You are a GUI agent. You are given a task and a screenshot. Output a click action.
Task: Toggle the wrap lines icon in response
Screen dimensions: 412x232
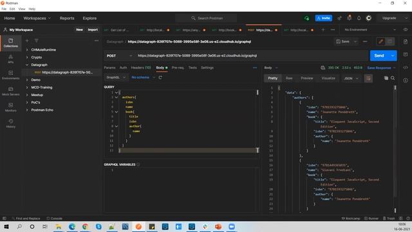(368, 78)
